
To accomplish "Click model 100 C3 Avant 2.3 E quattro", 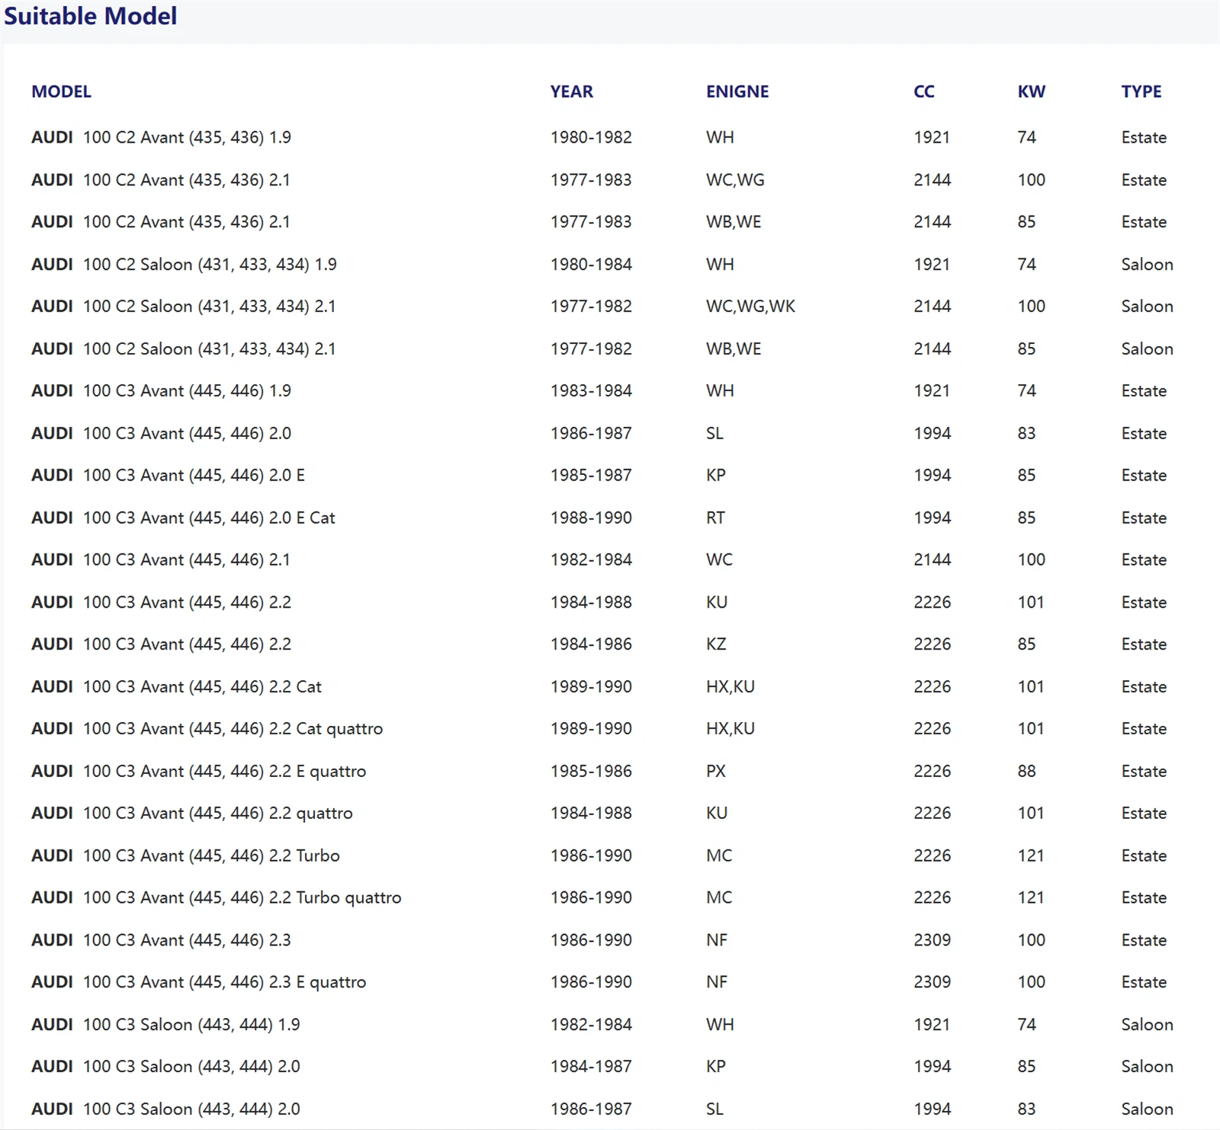I will point(224,982).
